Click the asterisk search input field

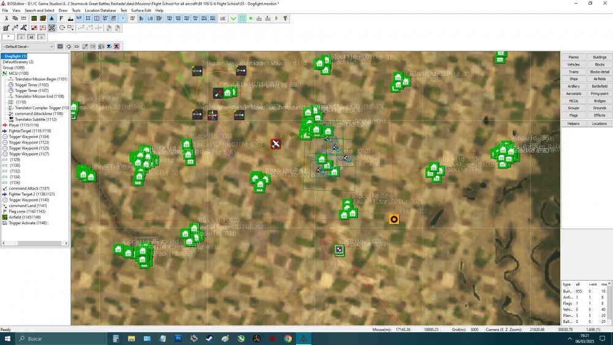8,37
